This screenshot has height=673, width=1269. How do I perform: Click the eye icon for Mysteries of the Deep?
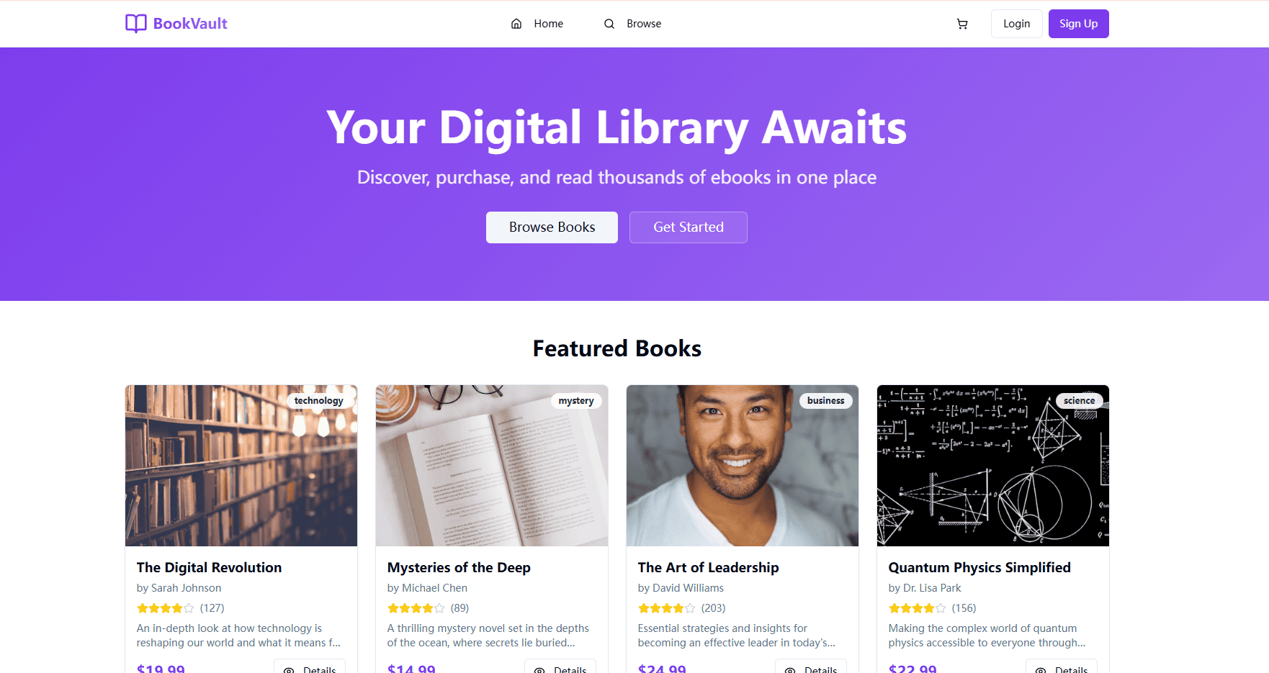click(539, 669)
